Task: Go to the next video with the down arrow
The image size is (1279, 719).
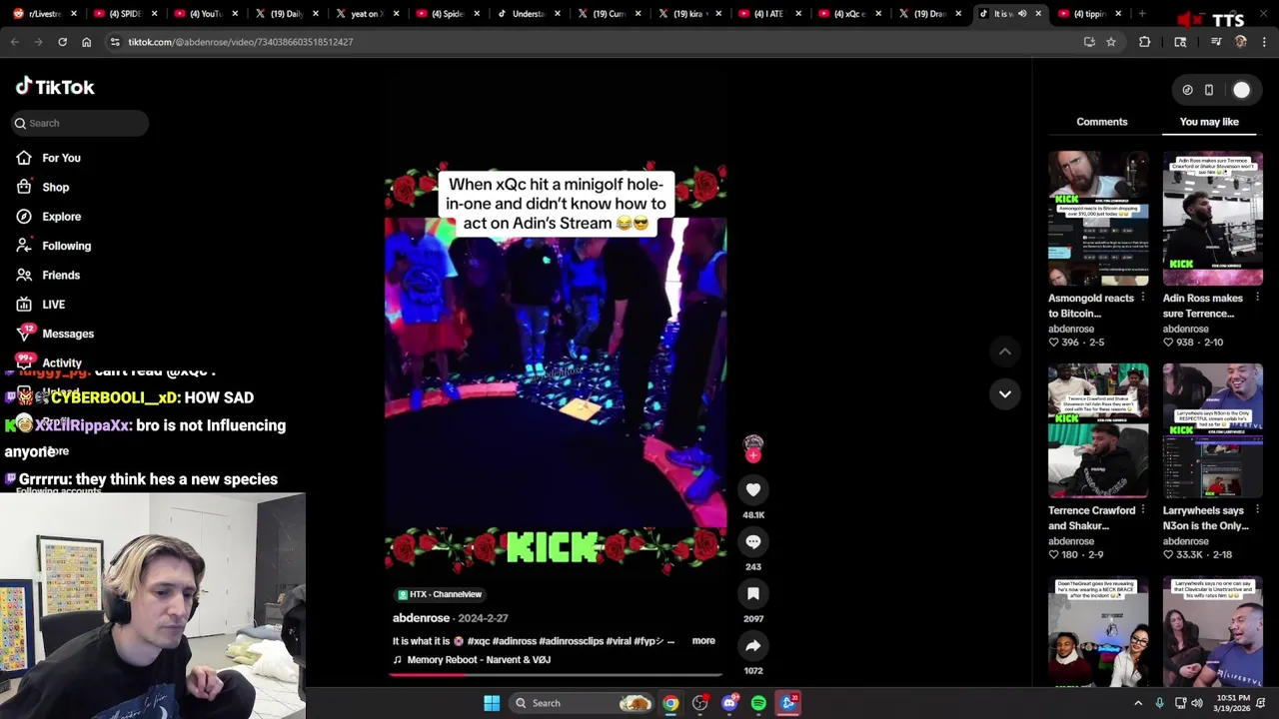Action: tap(1005, 393)
